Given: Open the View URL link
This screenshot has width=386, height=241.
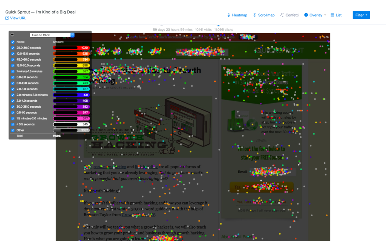Looking at the screenshot, I should pos(18,18).
